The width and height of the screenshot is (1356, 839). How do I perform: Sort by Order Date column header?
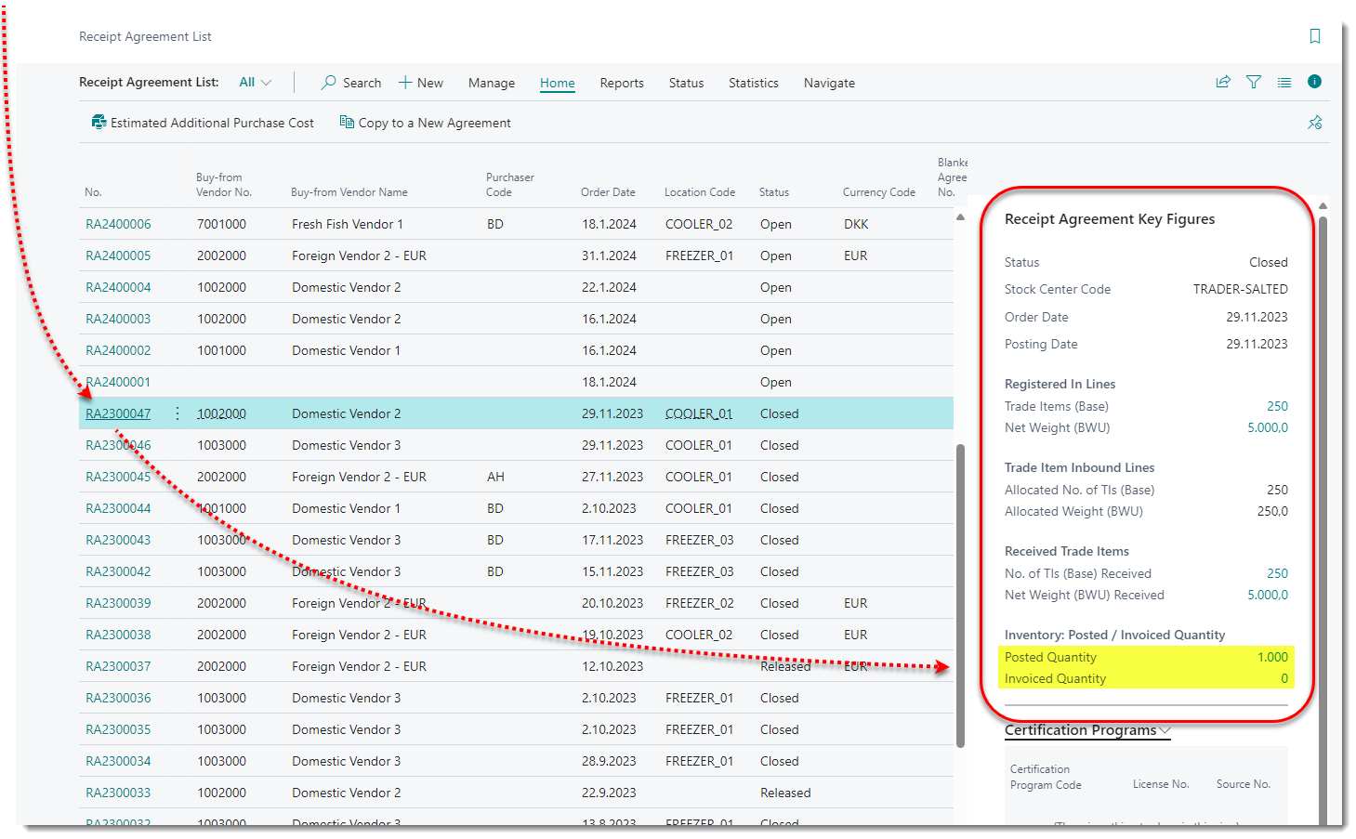click(x=608, y=192)
